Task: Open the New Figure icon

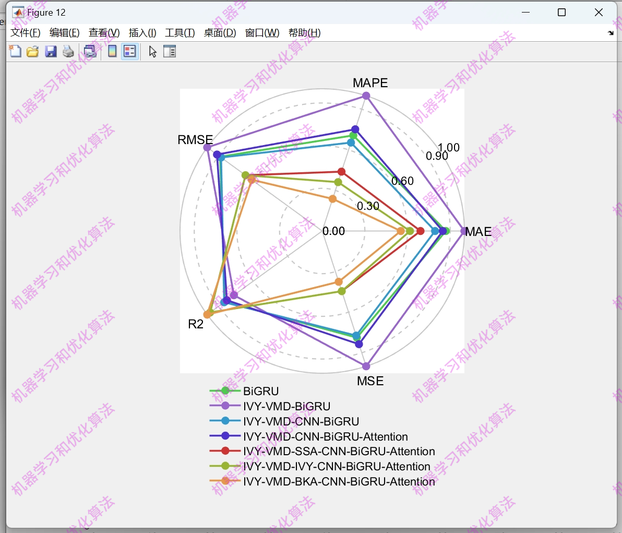Action: 15,51
